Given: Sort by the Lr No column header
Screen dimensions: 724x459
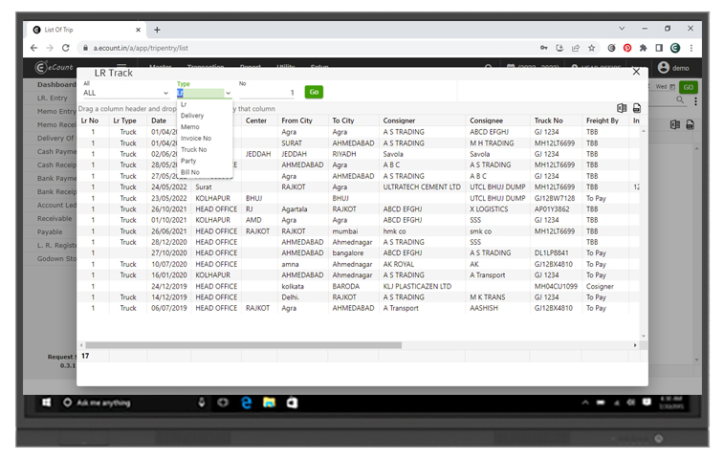Looking at the screenshot, I should pyautogui.click(x=90, y=120).
